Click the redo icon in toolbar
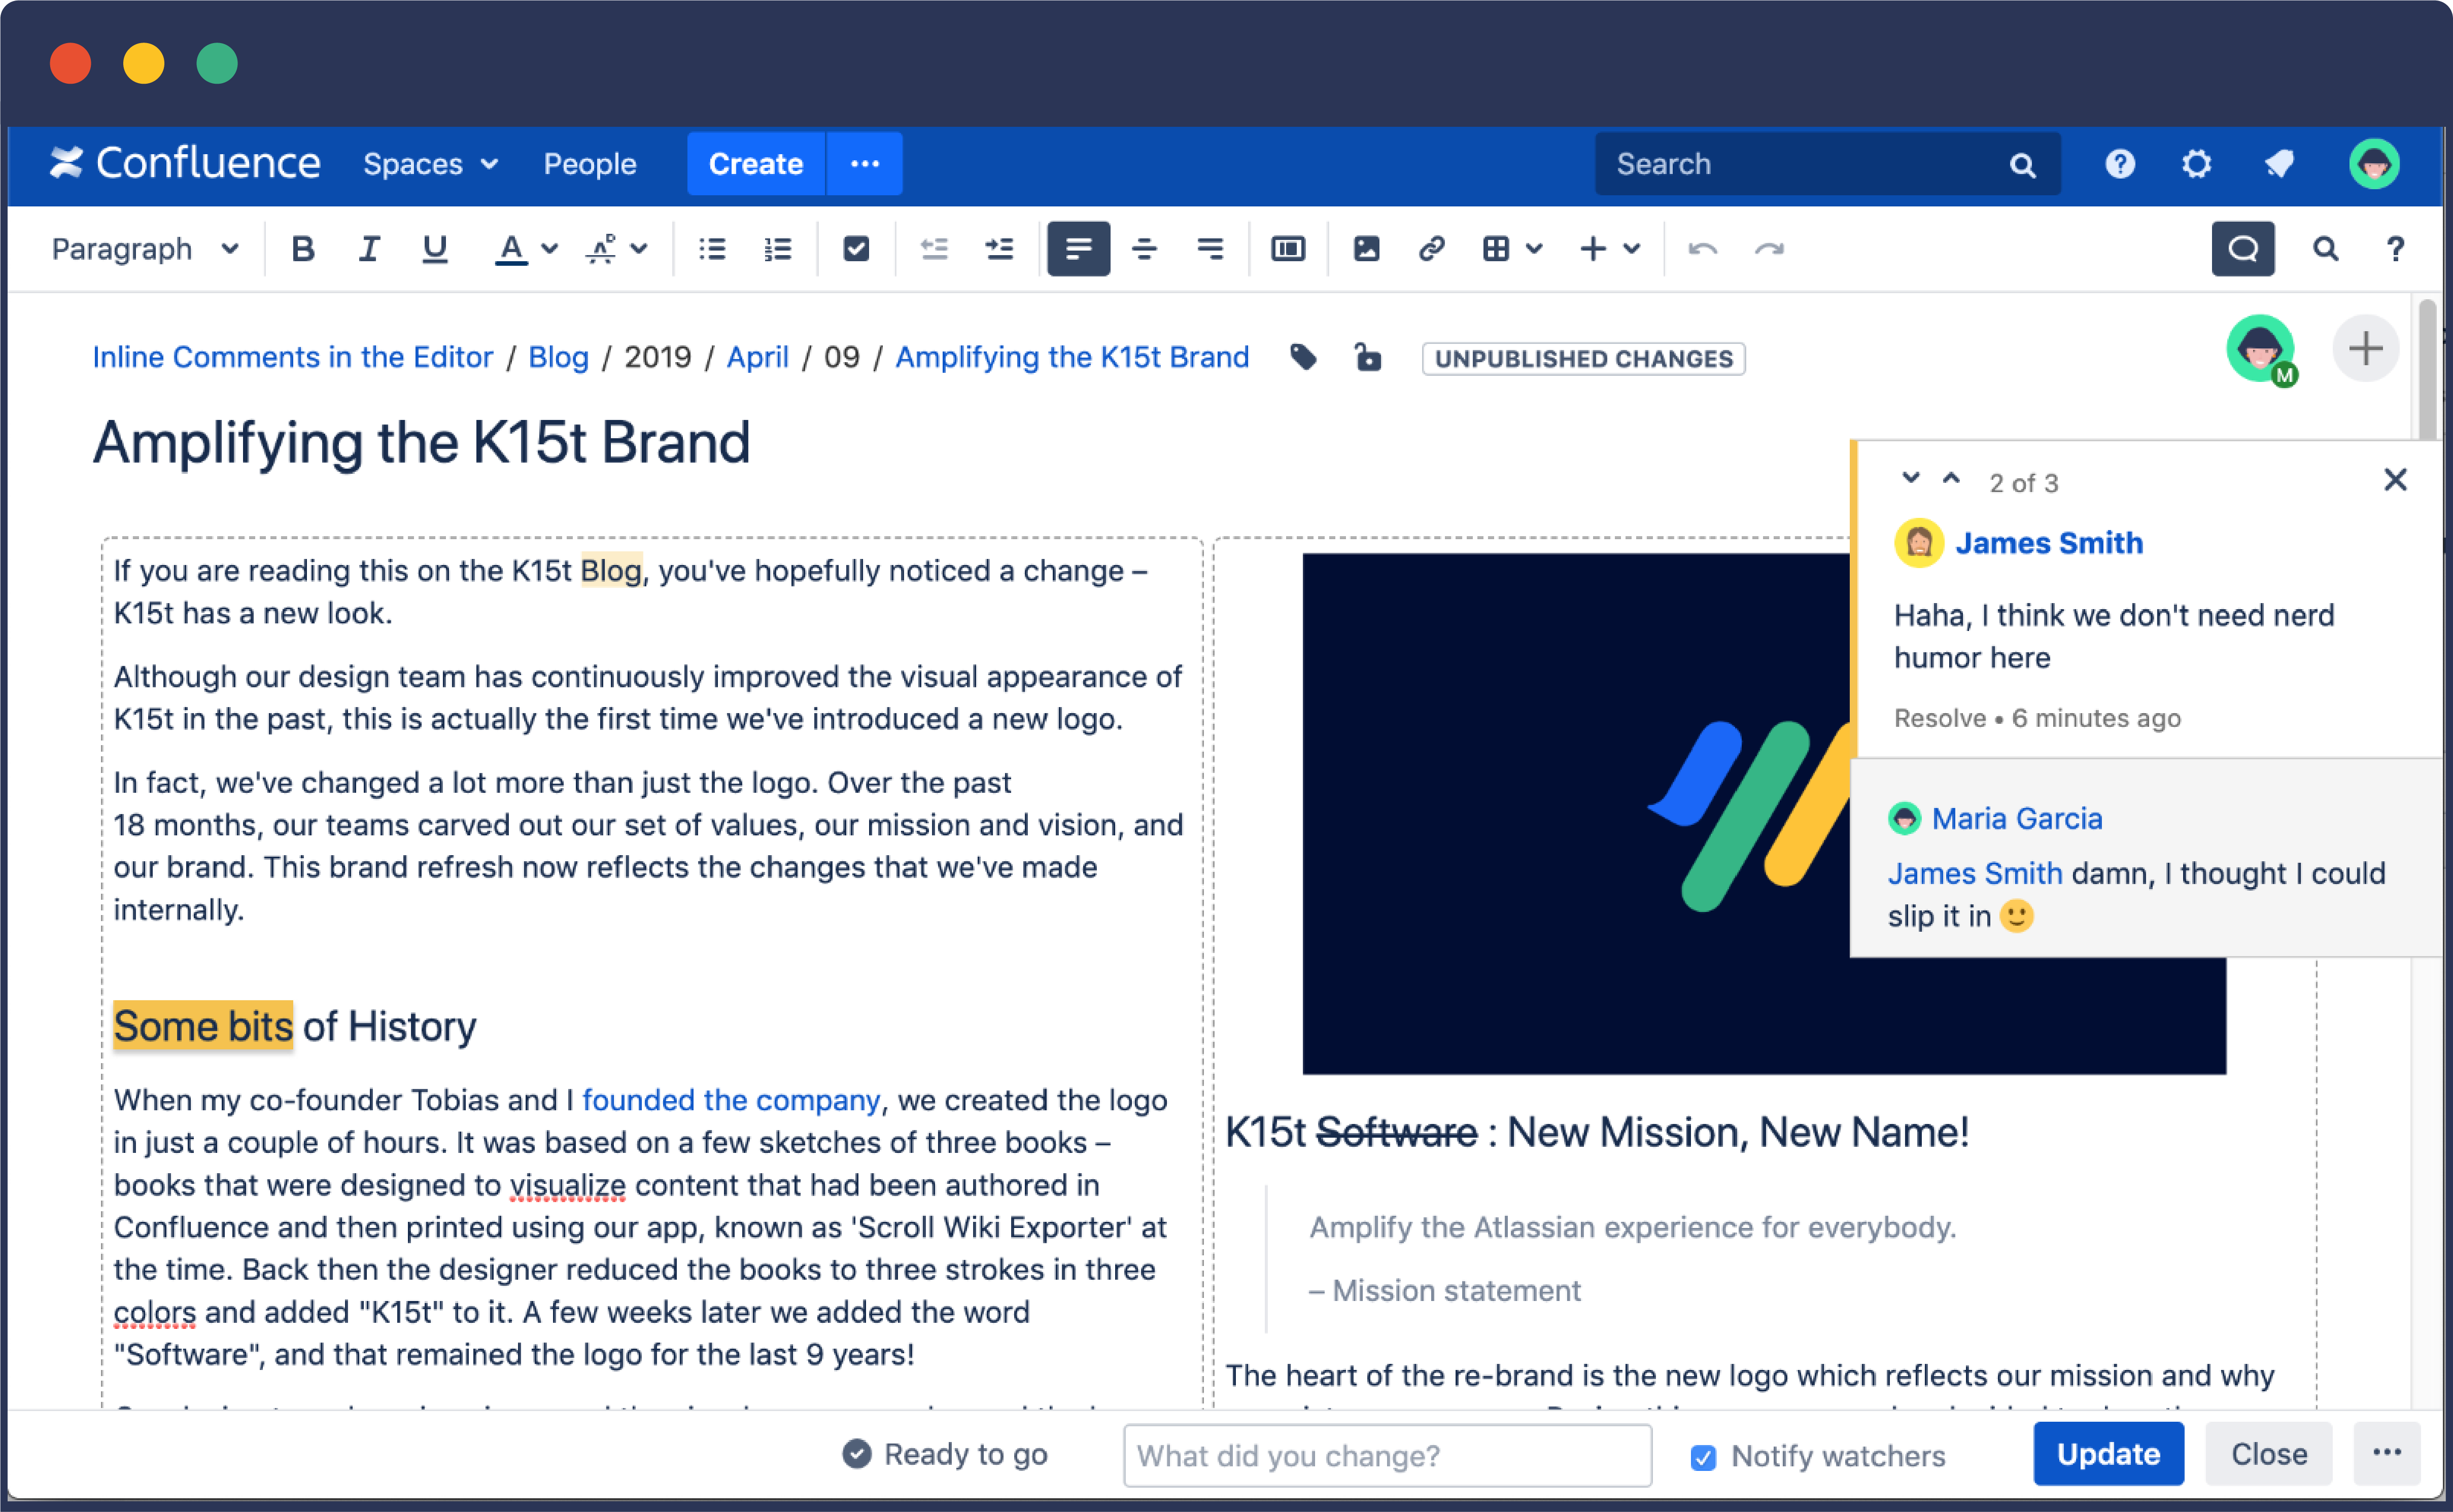Viewport: 2453px width, 1512px height. (x=1770, y=247)
